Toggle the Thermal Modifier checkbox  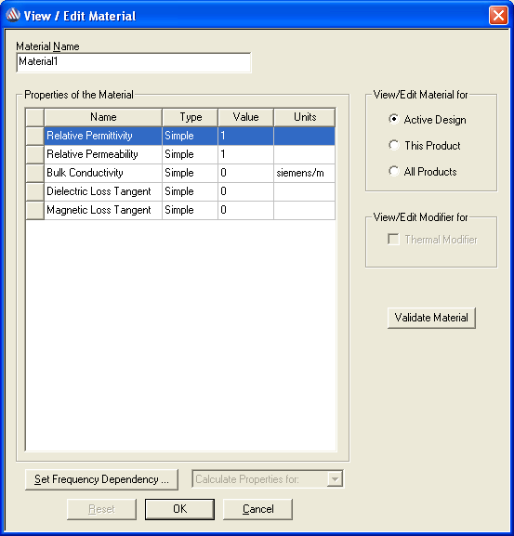(x=393, y=240)
